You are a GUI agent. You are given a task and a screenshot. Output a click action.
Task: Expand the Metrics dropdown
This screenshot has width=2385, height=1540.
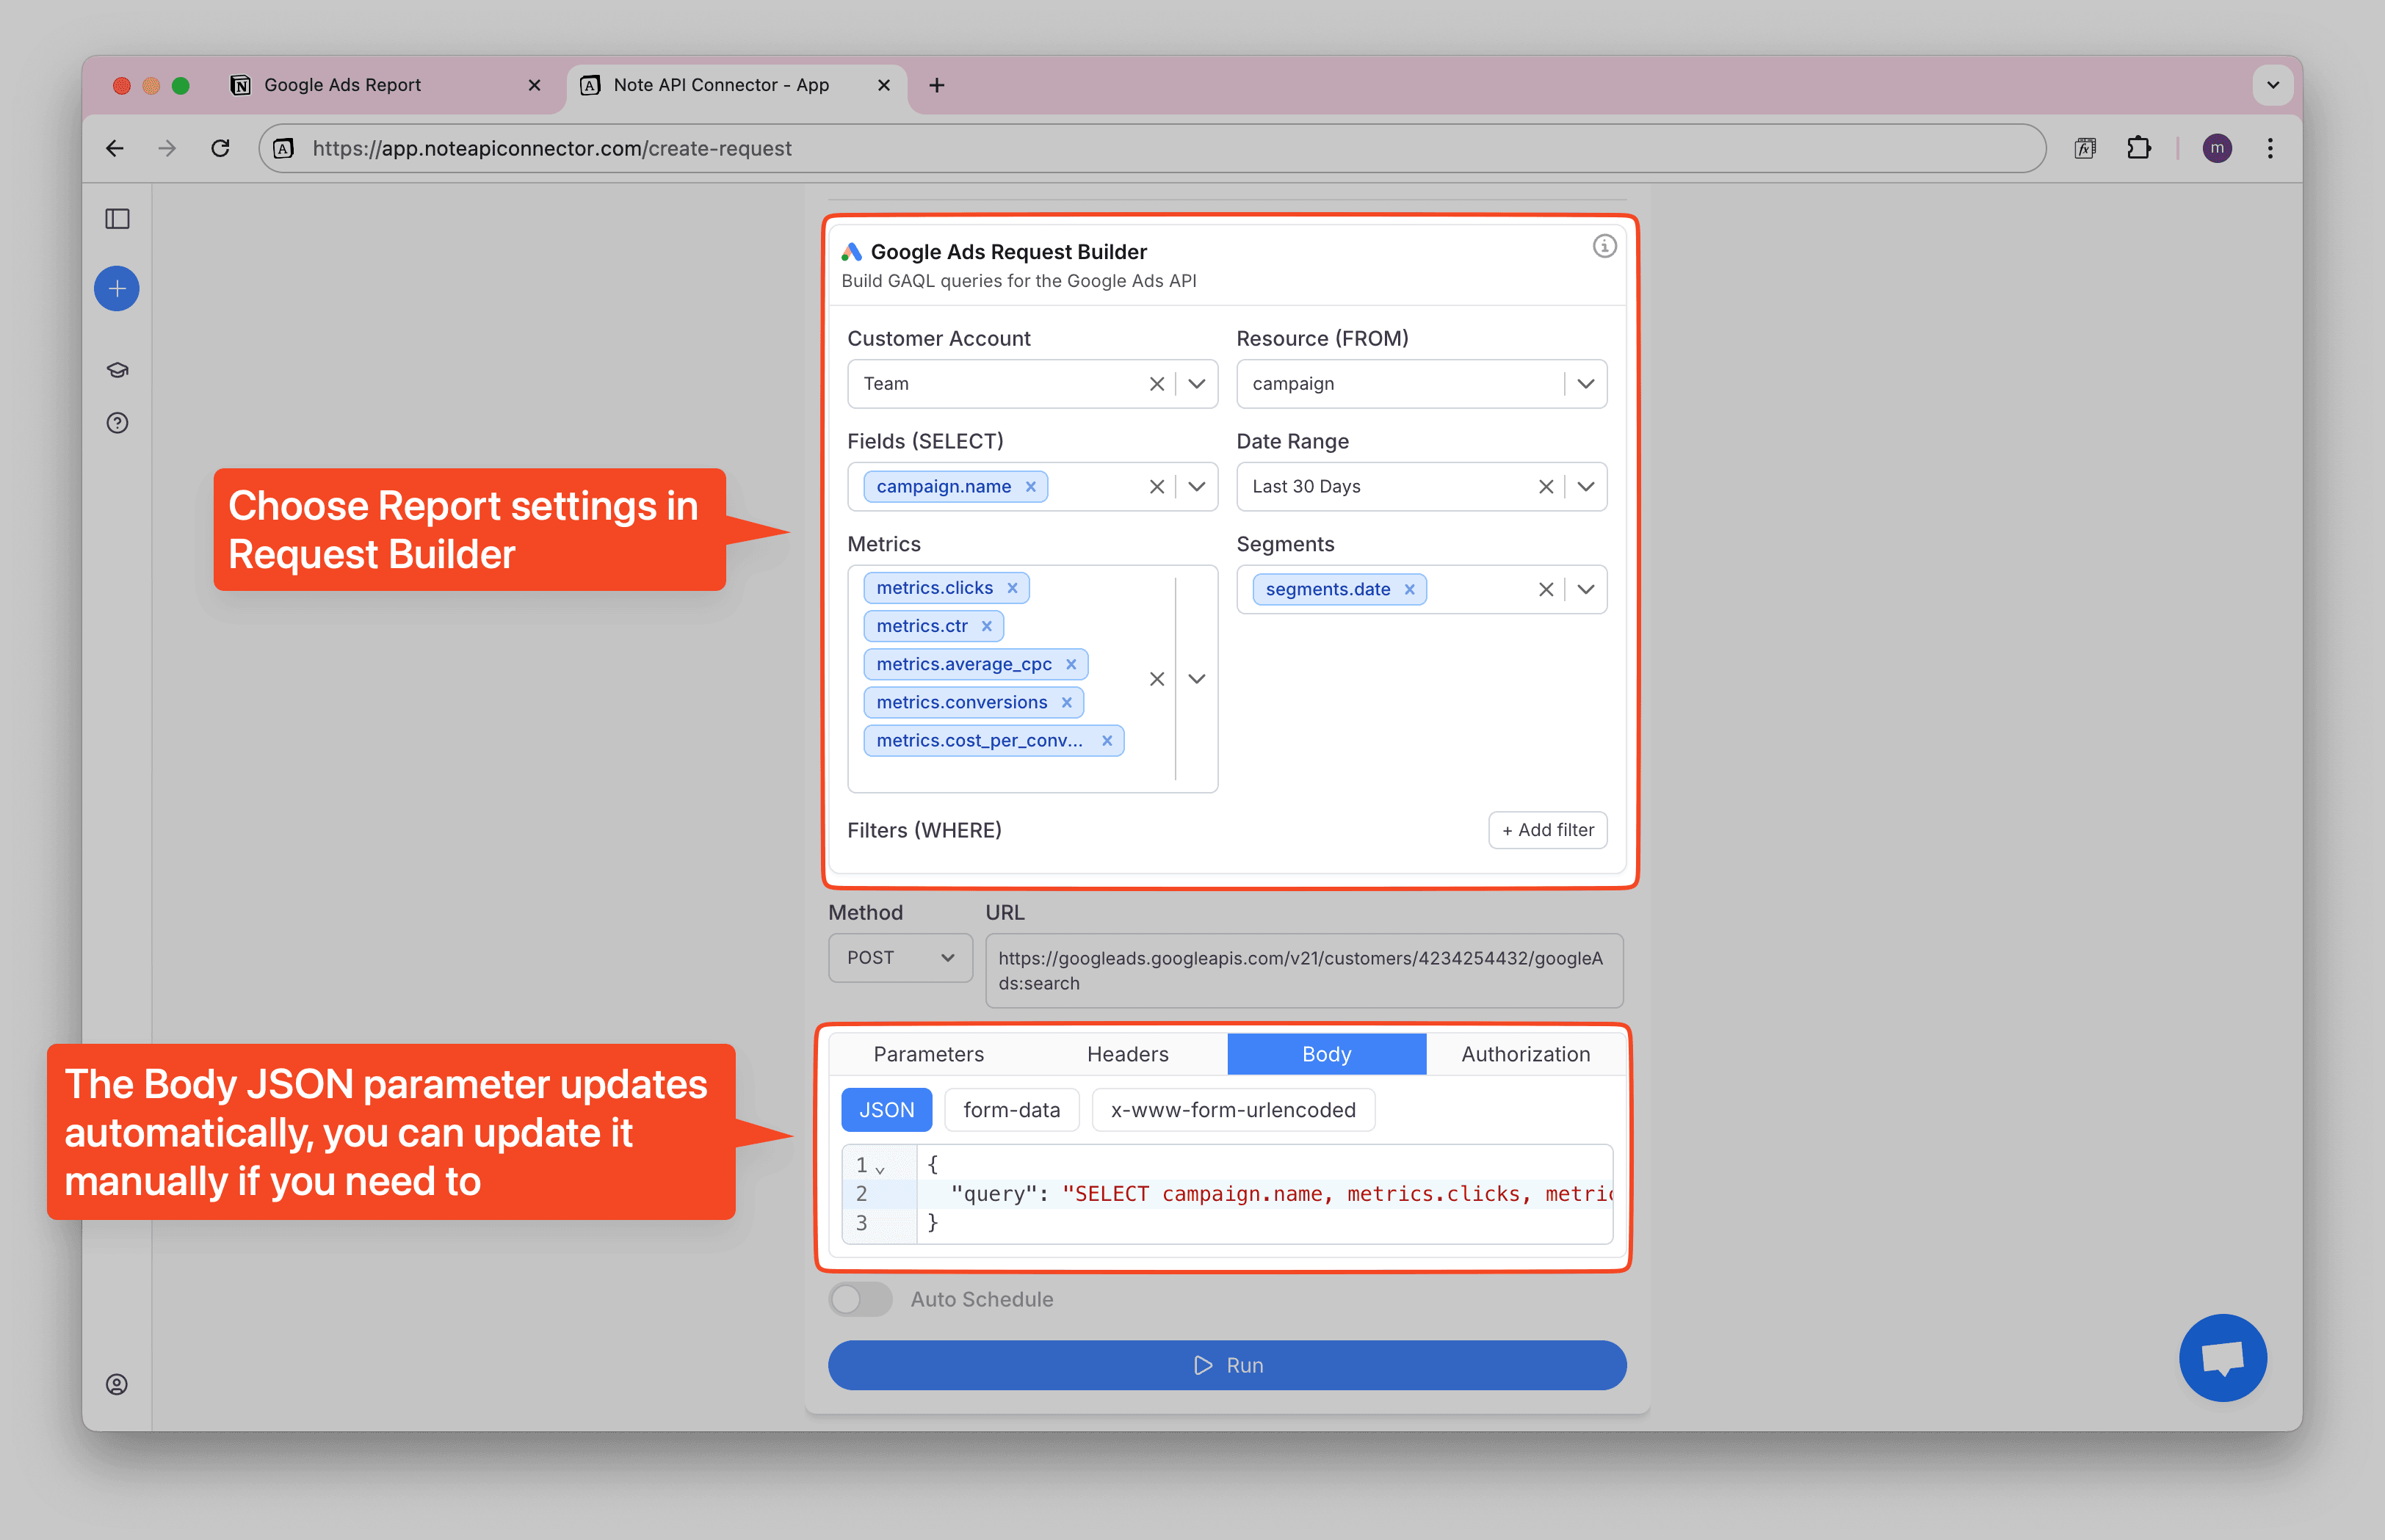coord(1196,679)
